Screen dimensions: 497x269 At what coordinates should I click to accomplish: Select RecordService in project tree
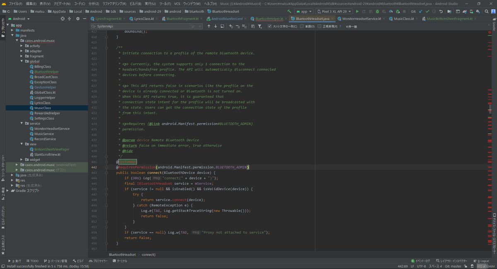[x=45, y=139]
